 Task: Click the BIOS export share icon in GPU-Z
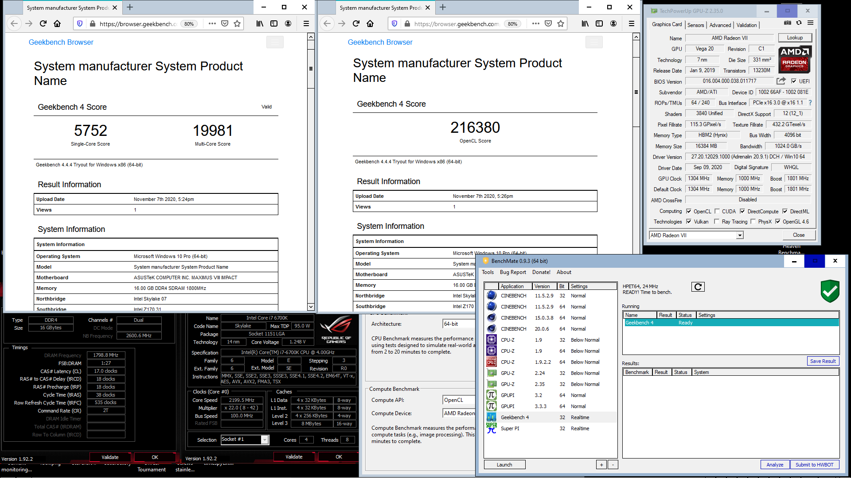pyautogui.click(x=781, y=81)
